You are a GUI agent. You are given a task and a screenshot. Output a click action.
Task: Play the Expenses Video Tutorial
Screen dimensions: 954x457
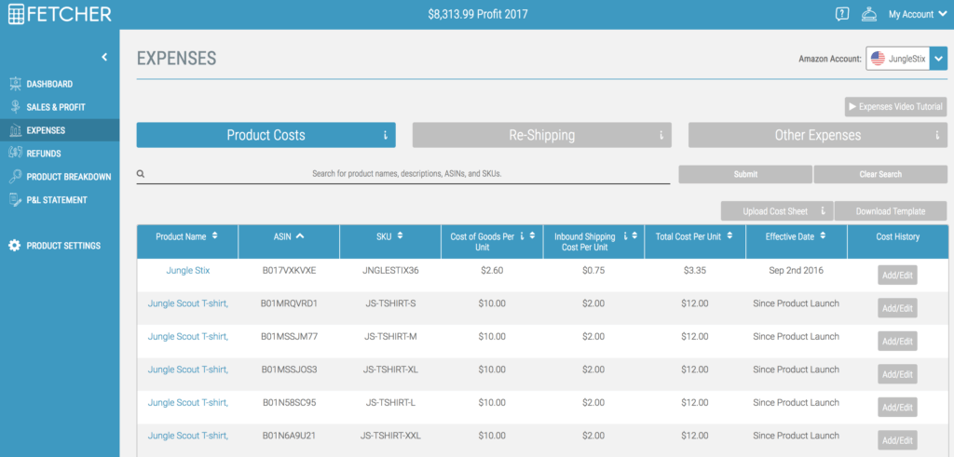pyautogui.click(x=895, y=106)
